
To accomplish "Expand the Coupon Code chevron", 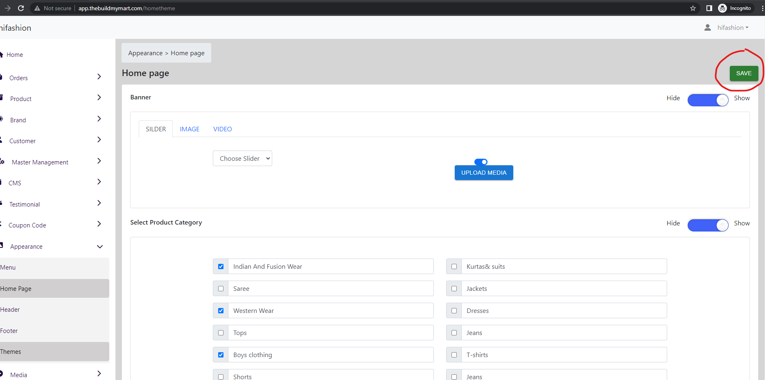I will 99,224.
